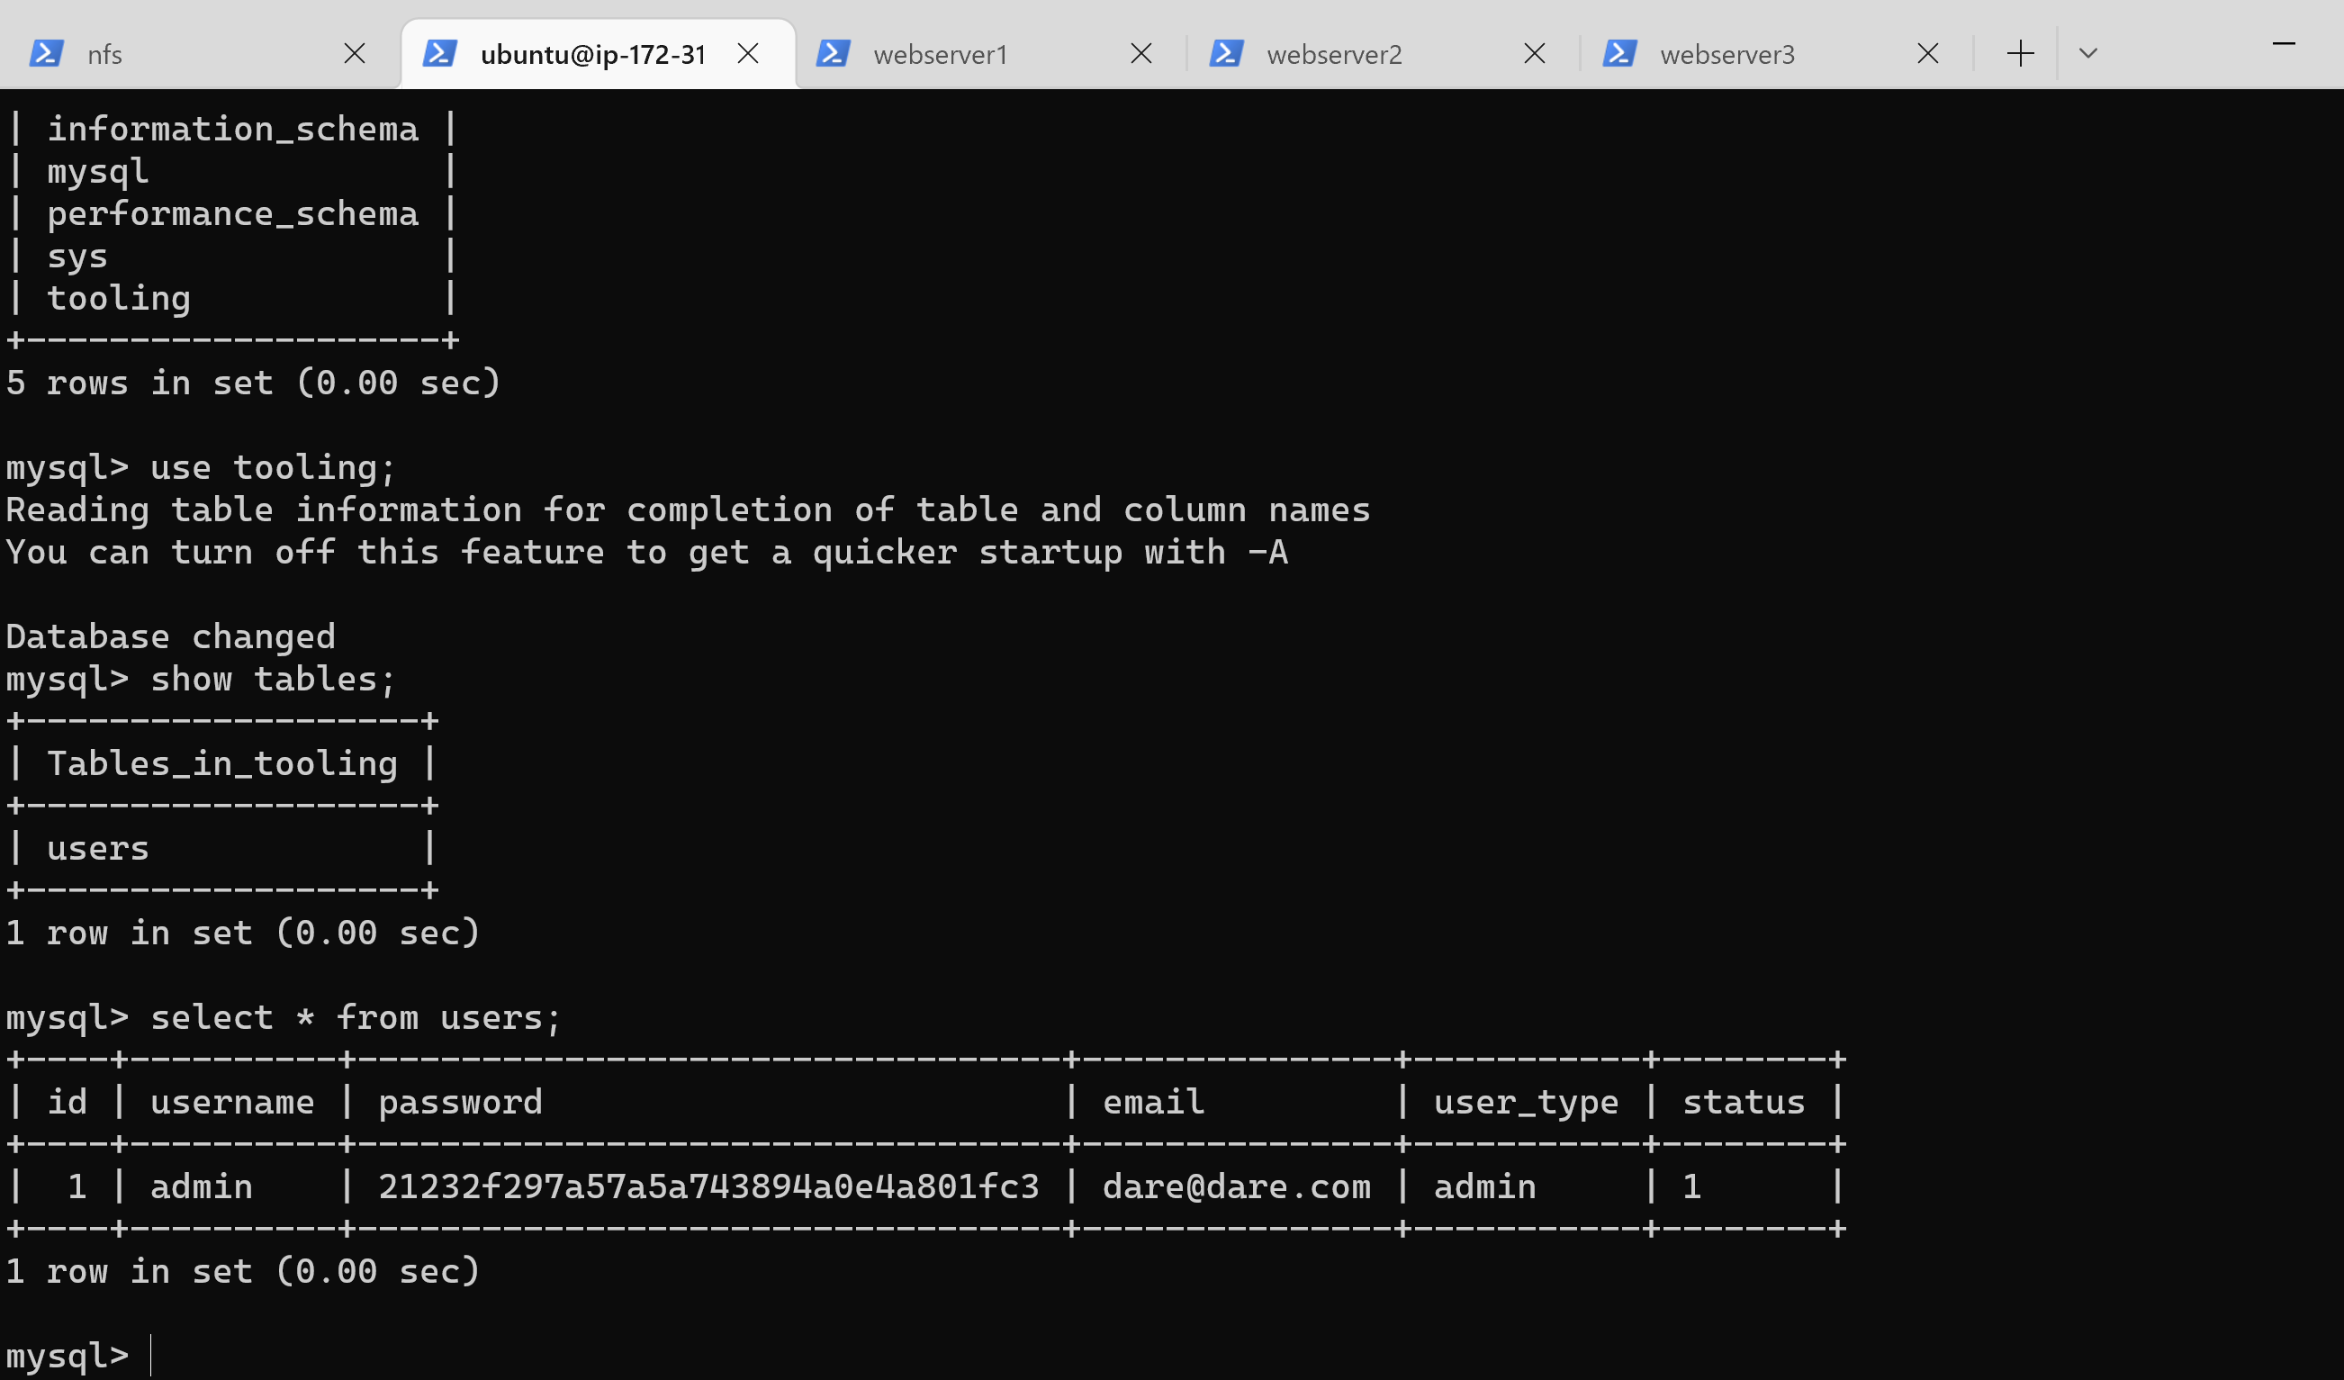Open a new terminal tab with plus
Screen dimensions: 2344x1380
coord(2020,54)
